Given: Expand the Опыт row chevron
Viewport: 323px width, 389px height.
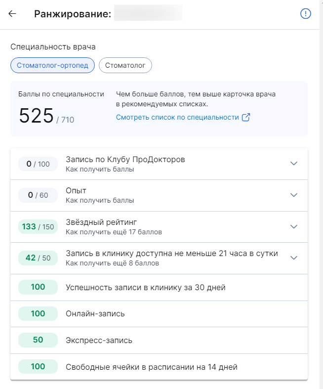Looking at the screenshot, I should coord(294,195).
